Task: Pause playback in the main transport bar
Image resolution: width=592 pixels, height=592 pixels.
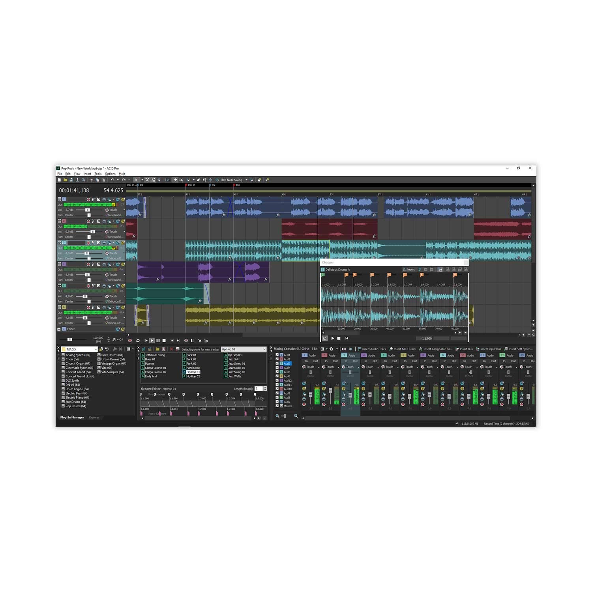Action: (x=158, y=341)
